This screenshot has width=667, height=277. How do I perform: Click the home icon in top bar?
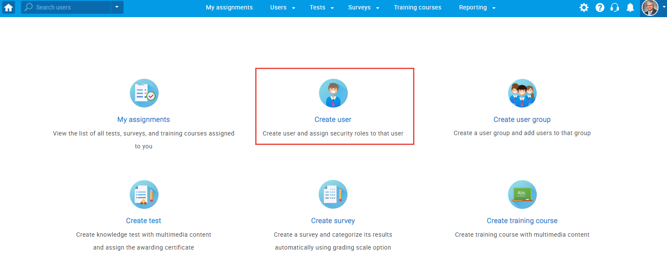point(9,7)
